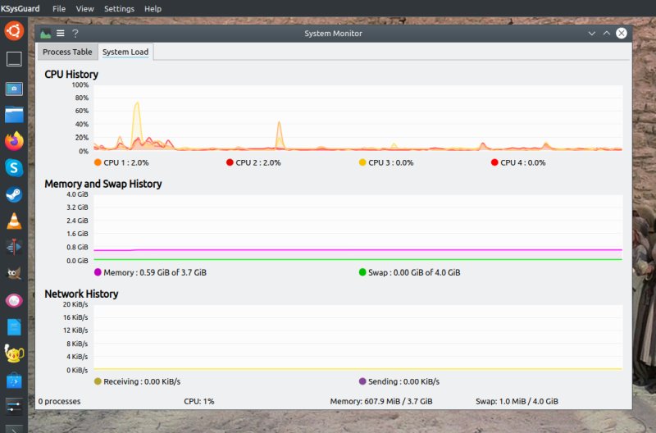Click 'Sending : 0.00 KiB/s' label
This screenshot has width=656, height=433.
tap(403, 381)
